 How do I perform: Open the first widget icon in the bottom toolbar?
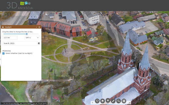[x=97, y=101]
